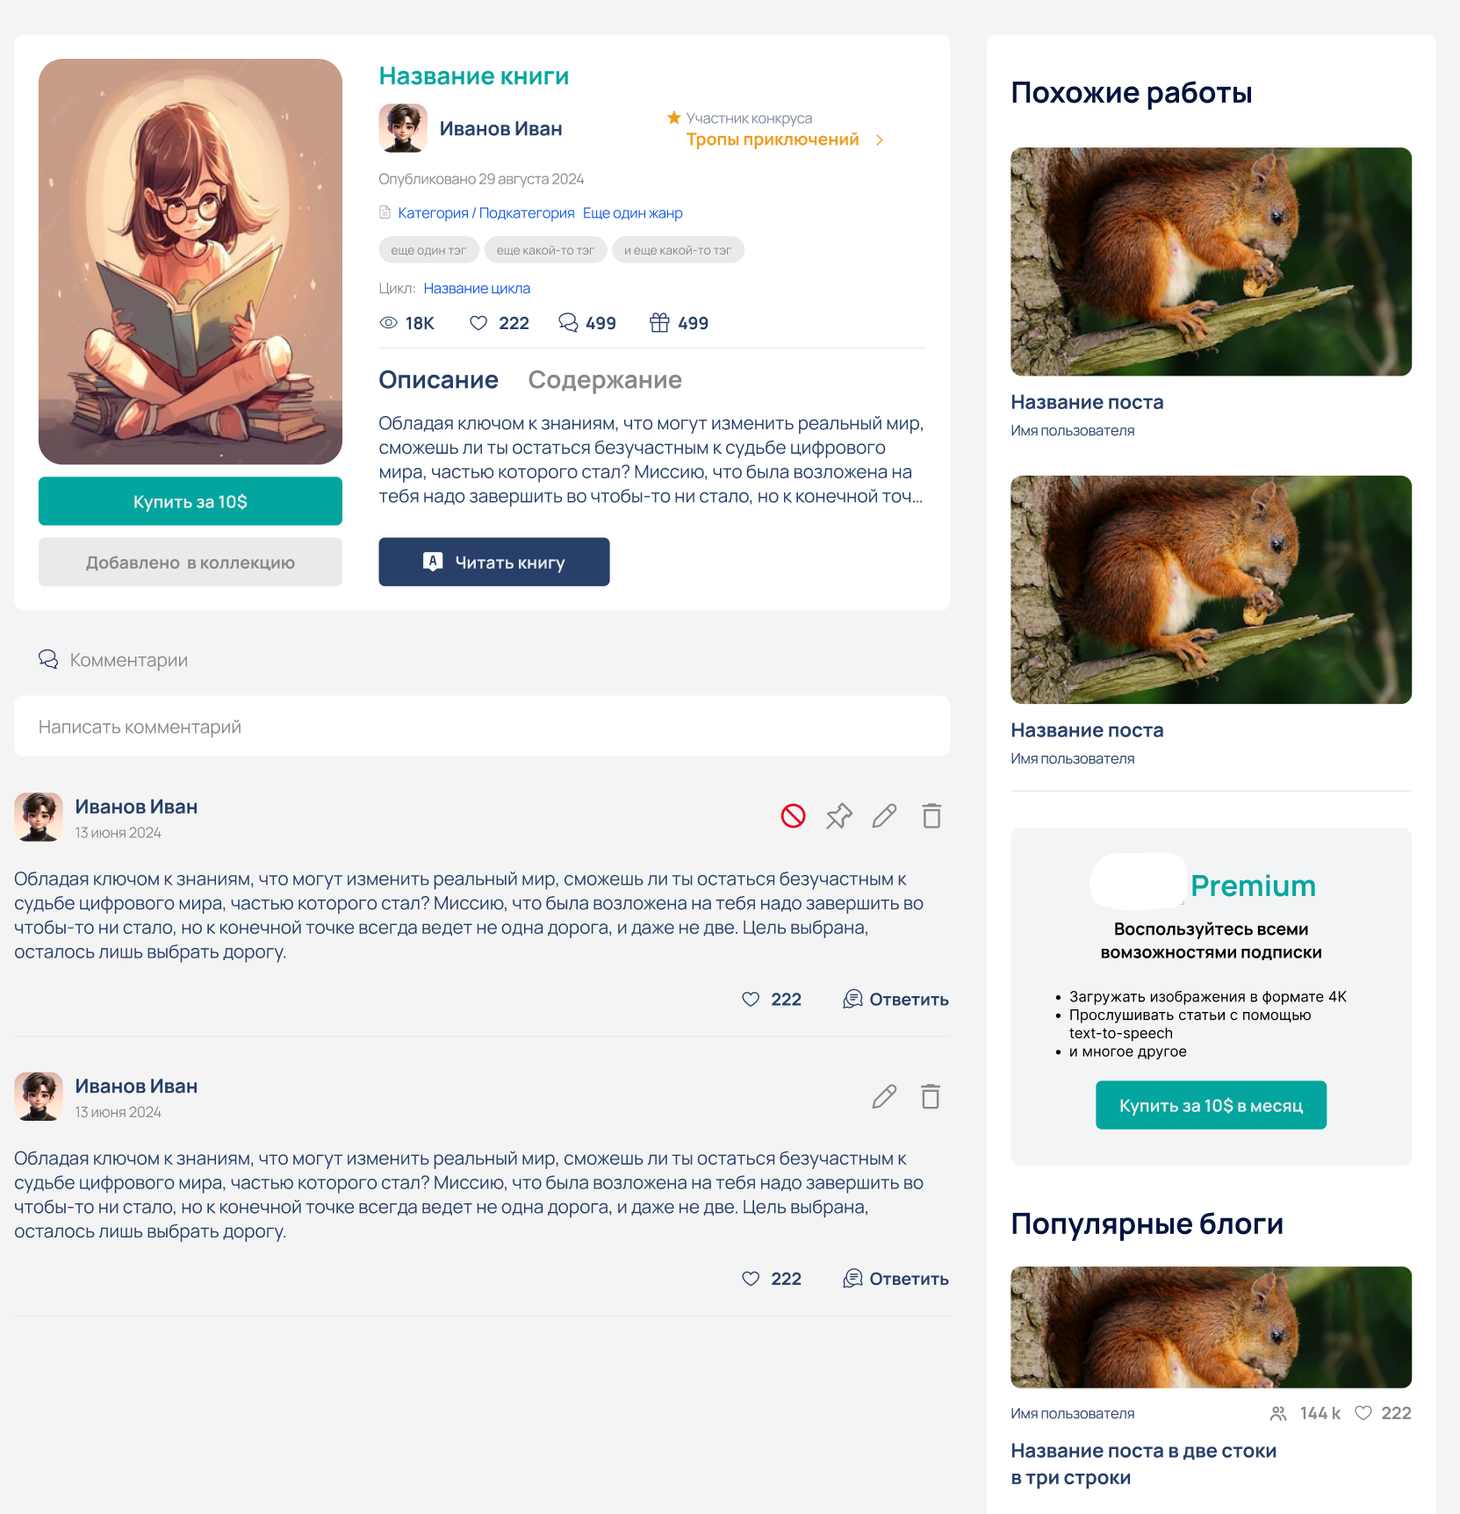Delete the second comment via trash icon

(931, 1096)
